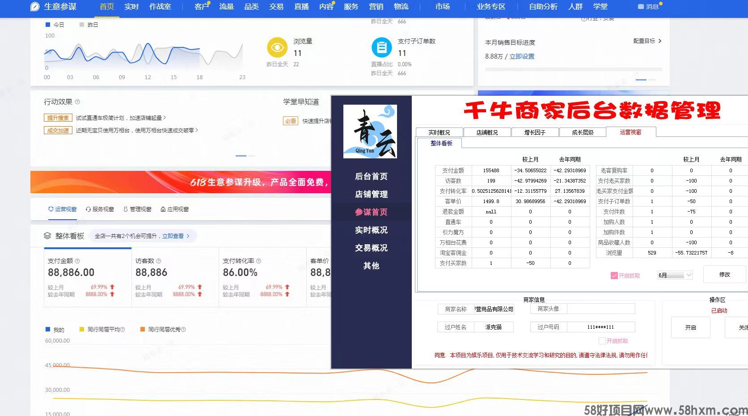Viewport: 748px width, 416px height.
Task: Click the person icon of 管理视窗
Action: tap(126, 209)
